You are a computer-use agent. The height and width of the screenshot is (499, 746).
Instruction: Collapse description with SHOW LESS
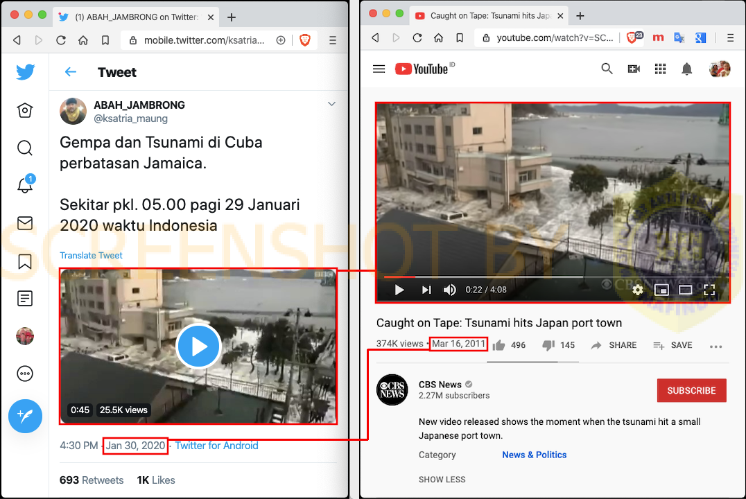(442, 480)
